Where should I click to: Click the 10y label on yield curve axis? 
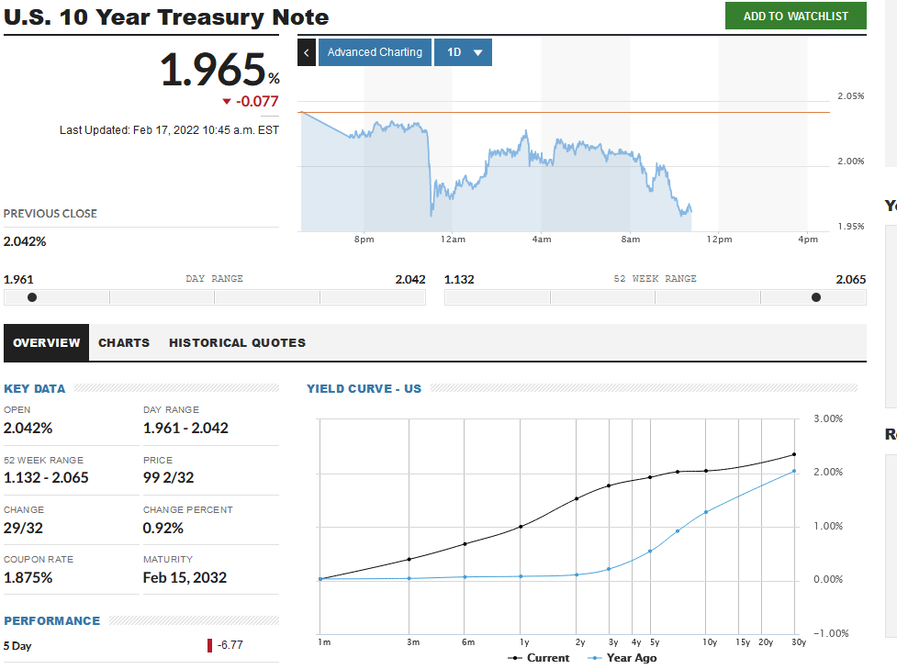coord(710,642)
